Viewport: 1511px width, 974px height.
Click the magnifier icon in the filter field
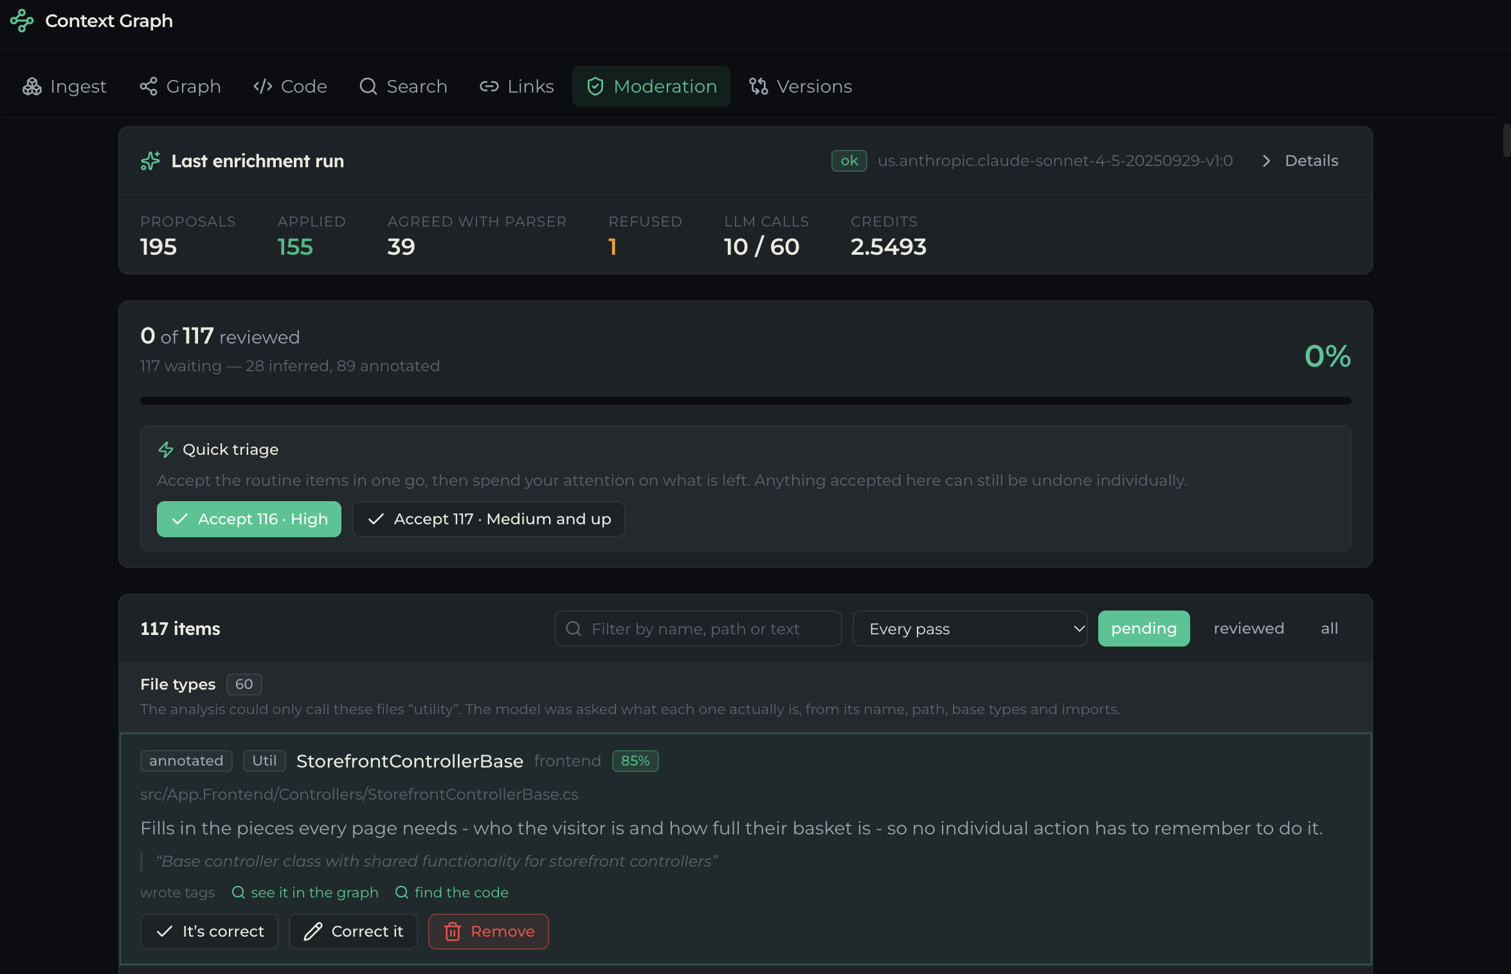pos(574,629)
